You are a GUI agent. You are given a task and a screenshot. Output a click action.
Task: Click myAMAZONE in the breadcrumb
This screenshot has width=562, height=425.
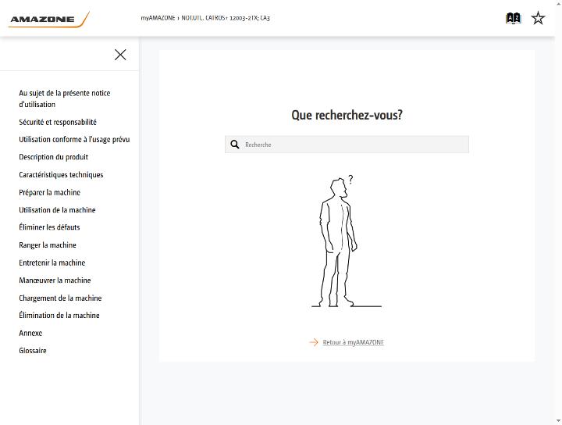click(x=158, y=18)
